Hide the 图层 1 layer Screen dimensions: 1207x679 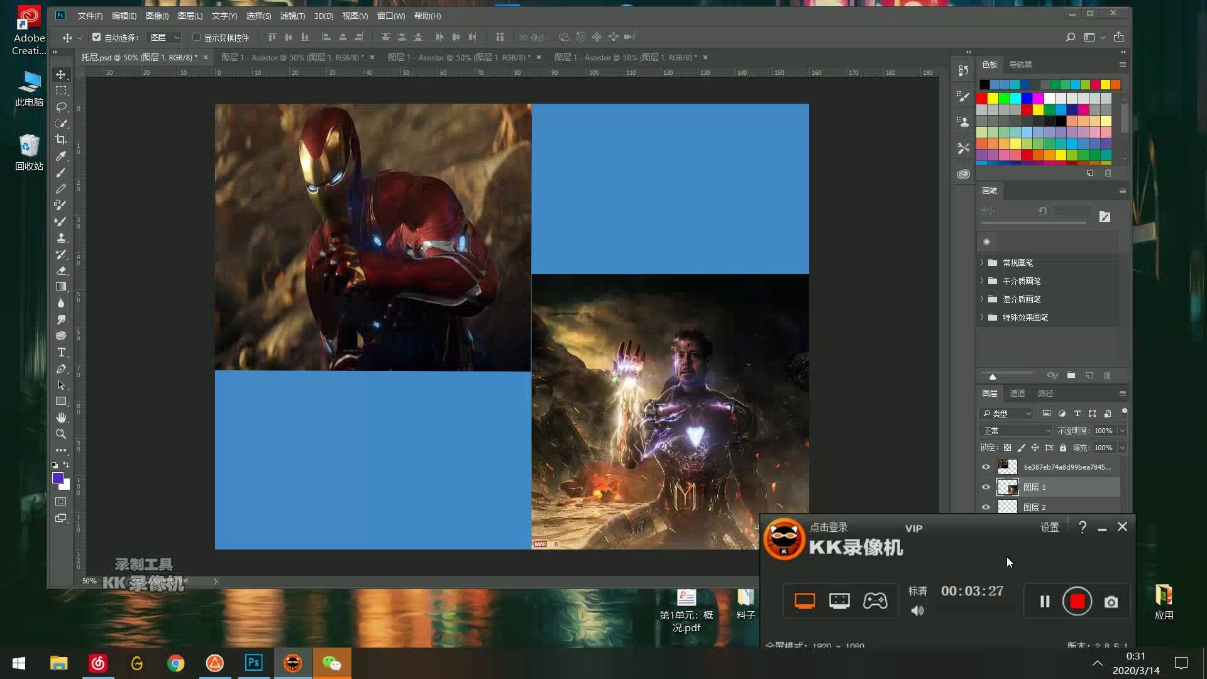[x=986, y=487]
